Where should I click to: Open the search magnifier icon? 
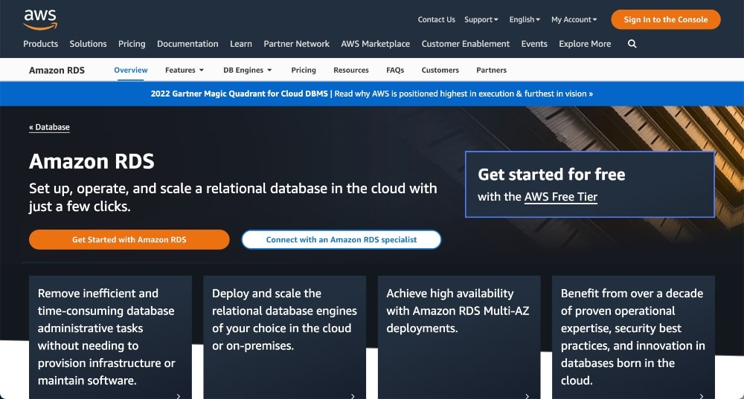[632, 44]
